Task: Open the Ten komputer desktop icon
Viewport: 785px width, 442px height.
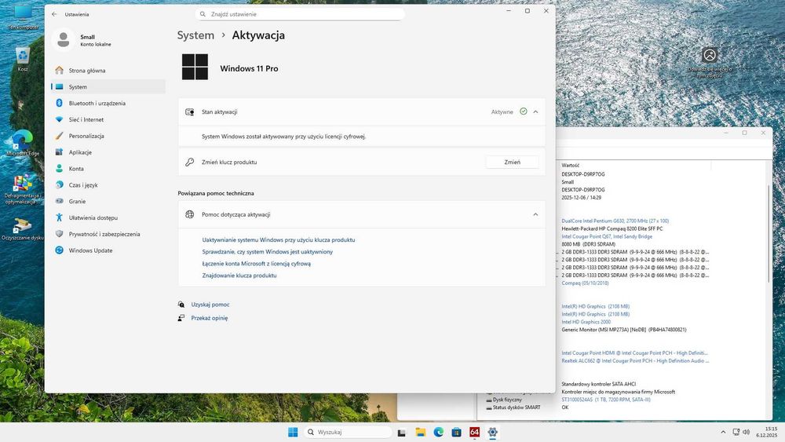Action: (23, 17)
